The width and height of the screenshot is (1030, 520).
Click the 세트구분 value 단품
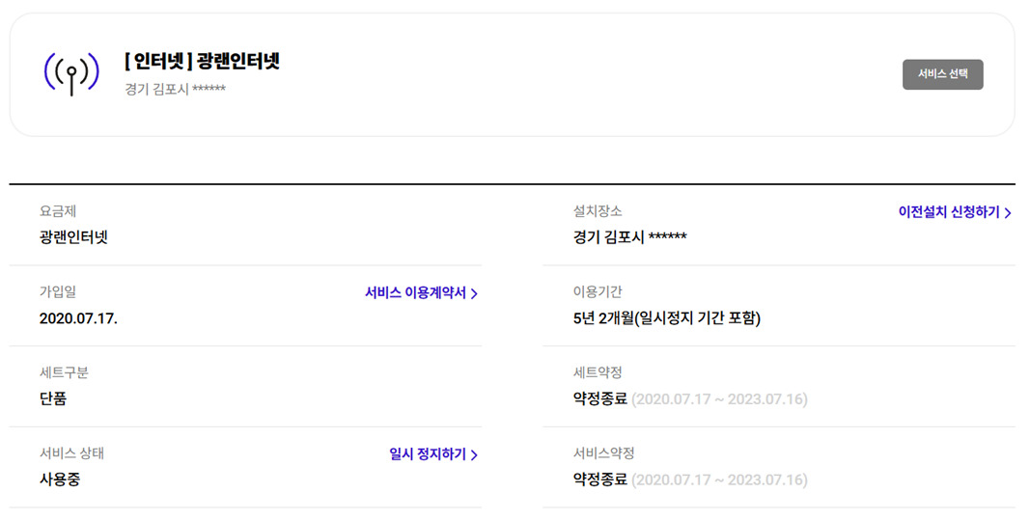point(53,398)
